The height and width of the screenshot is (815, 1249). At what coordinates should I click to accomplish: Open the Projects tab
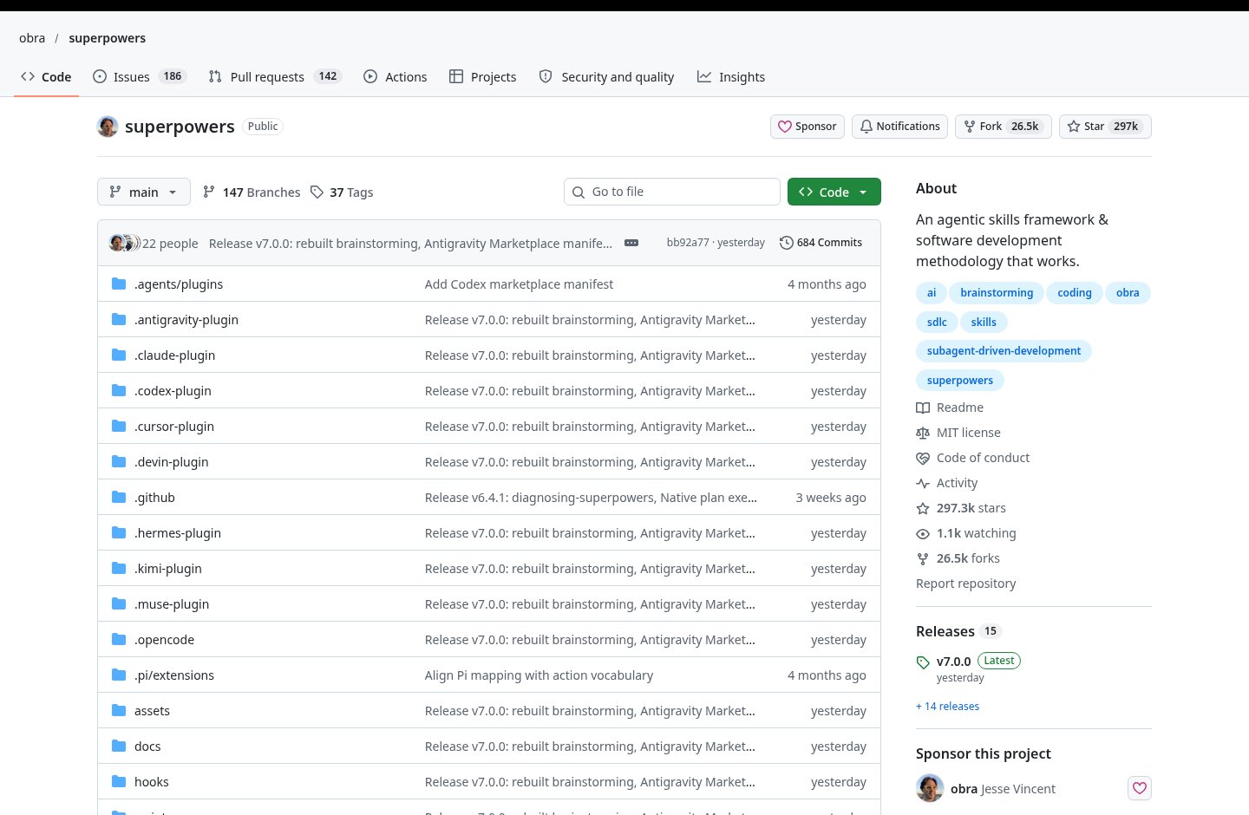pos(483,76)
